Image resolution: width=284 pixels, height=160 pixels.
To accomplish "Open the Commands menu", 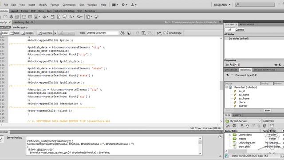I will pos(69,5).
